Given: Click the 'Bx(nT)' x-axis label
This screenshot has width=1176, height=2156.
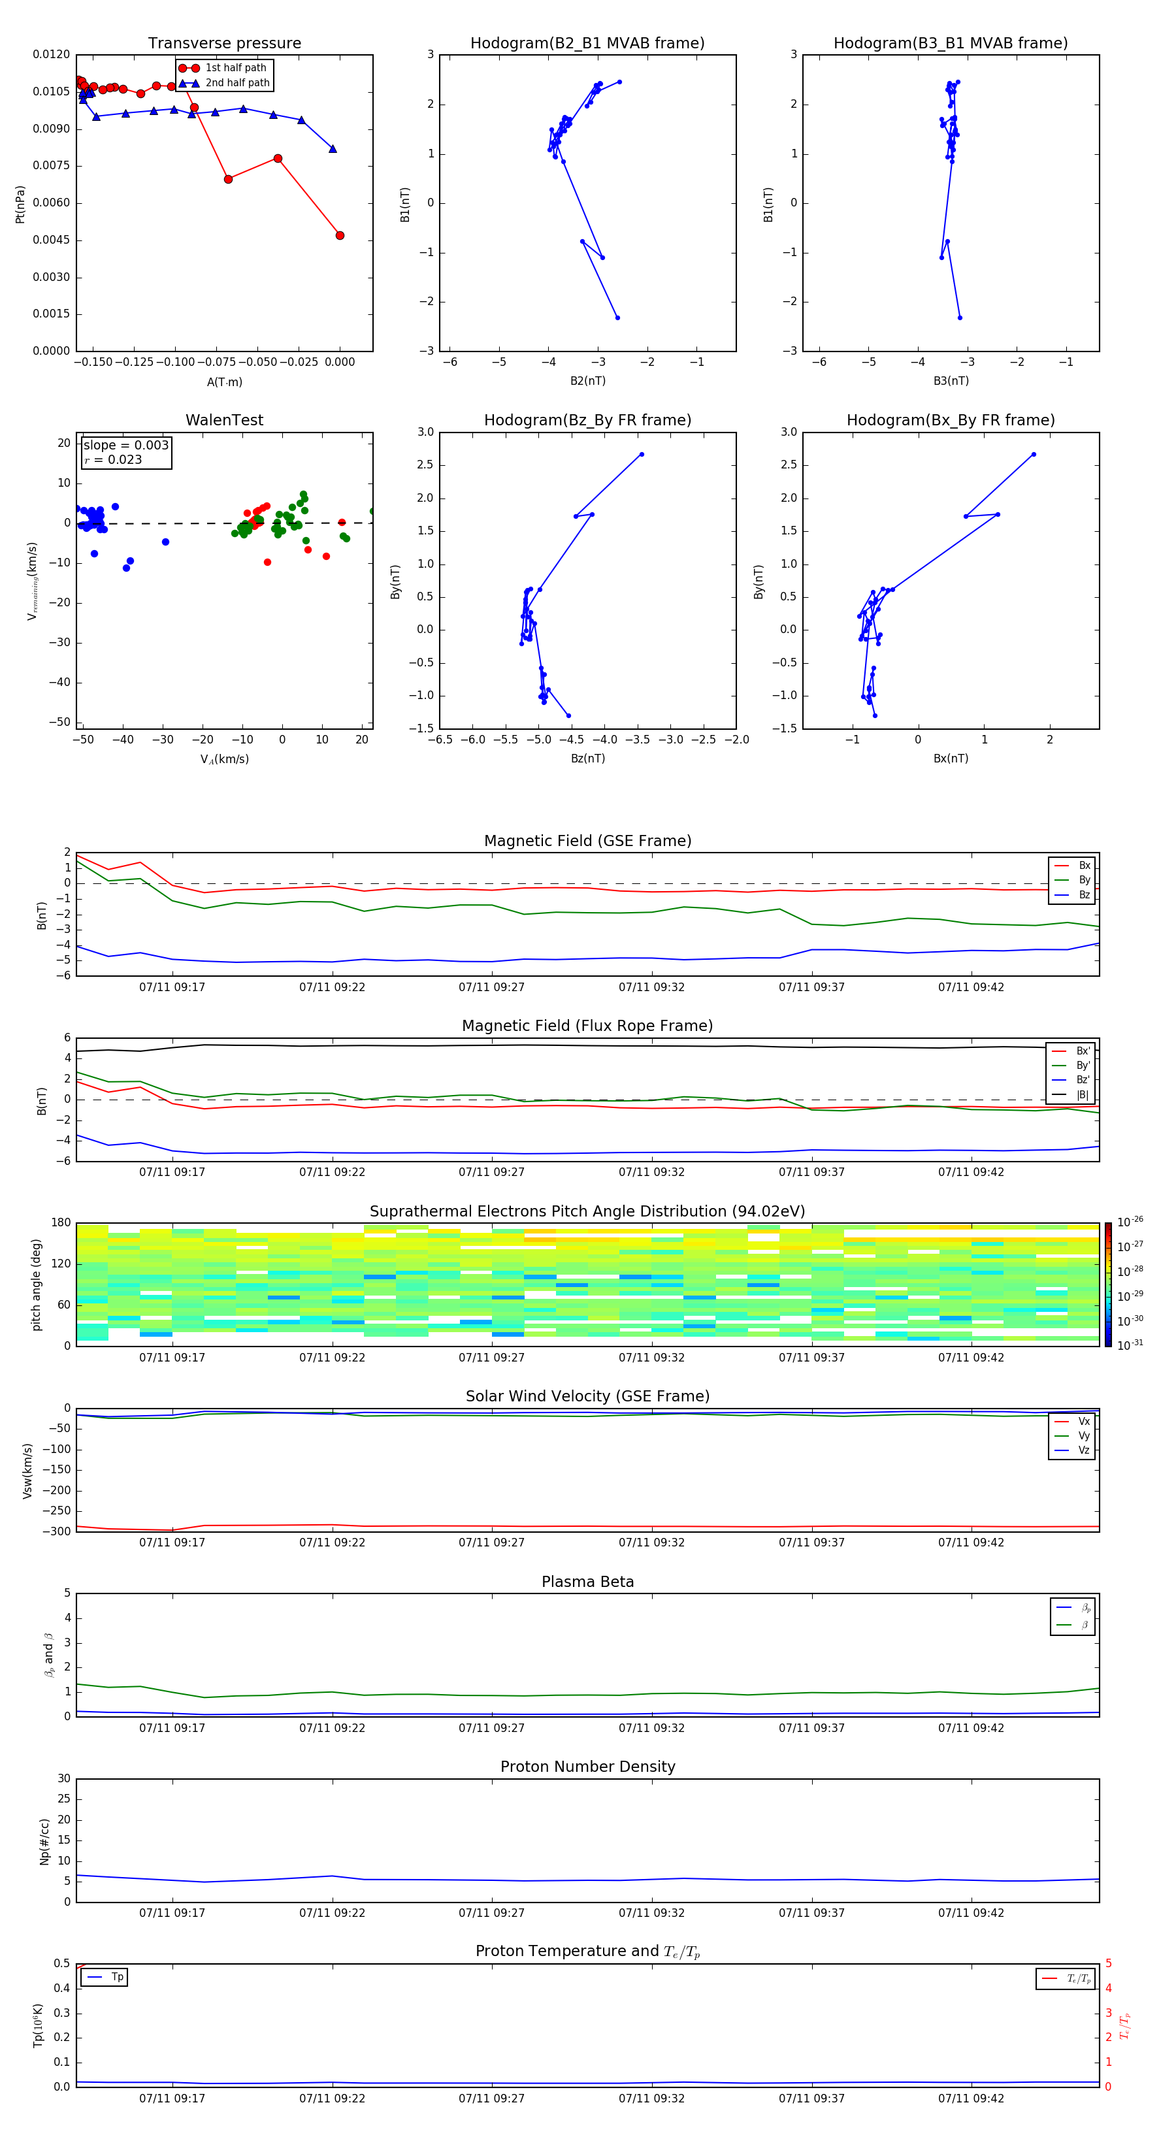Looking at the screenshot, I should 951,759.
